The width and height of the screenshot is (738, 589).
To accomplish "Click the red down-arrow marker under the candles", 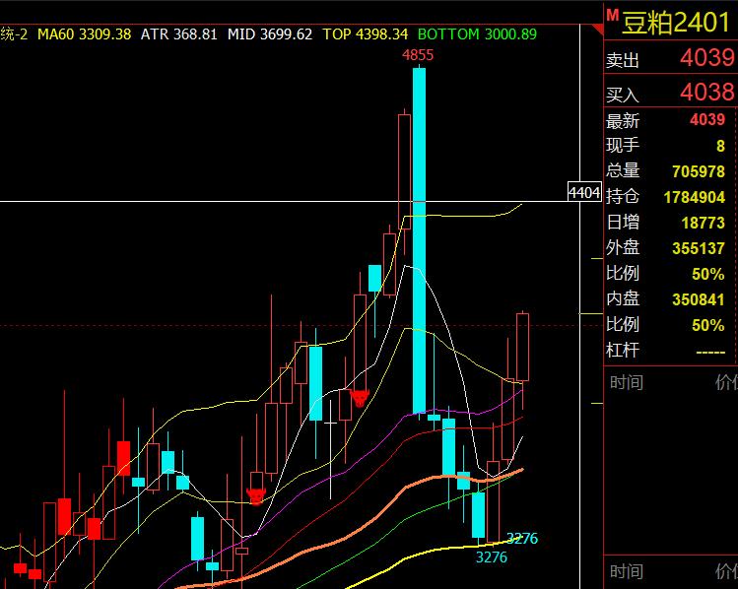I will tap(360, 398).
